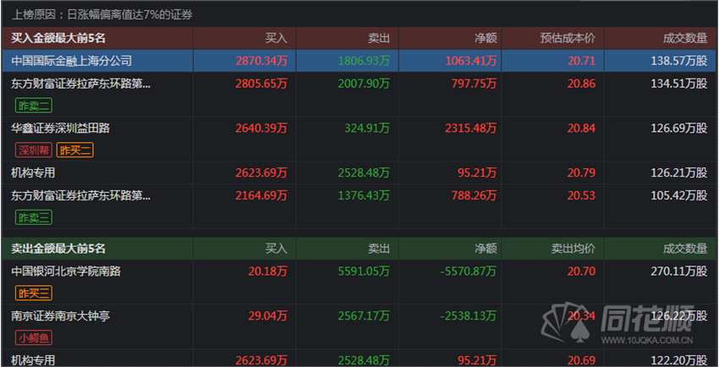The image size is (719, 367).
Task: Click 成交数量 header in the top-sellers table
Action: pos(685,249)
